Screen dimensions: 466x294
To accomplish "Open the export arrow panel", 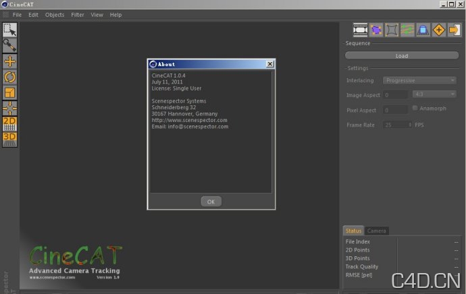I will click(x=455, y=30).
